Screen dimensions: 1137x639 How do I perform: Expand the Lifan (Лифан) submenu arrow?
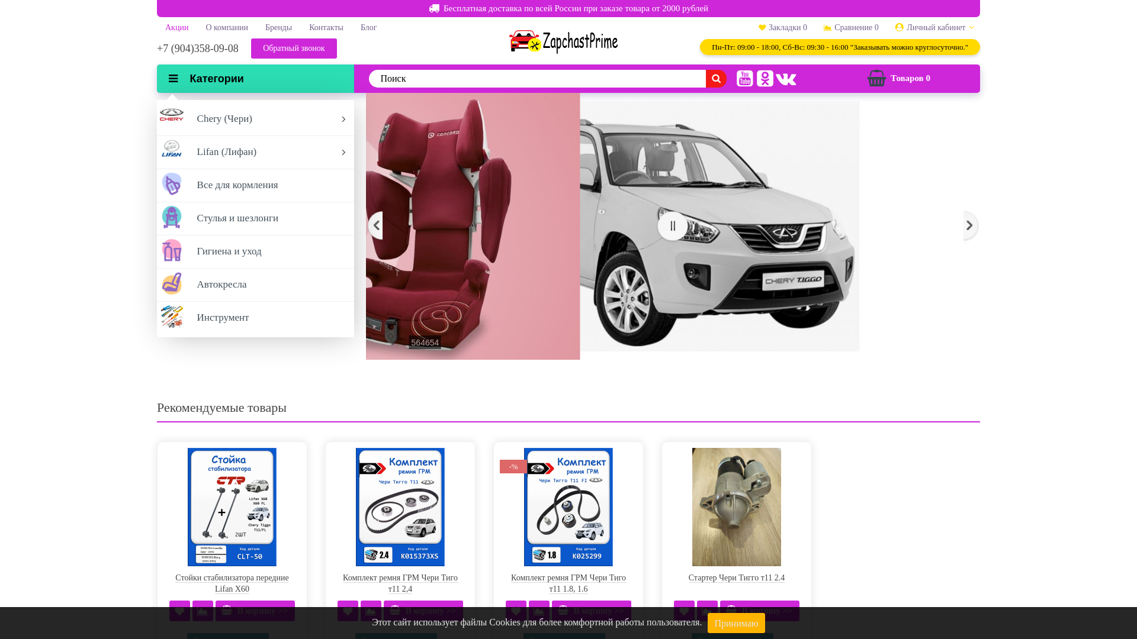point(343,152)
